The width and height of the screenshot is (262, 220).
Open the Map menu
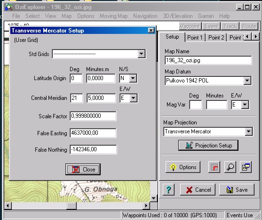tap(67, 16)
